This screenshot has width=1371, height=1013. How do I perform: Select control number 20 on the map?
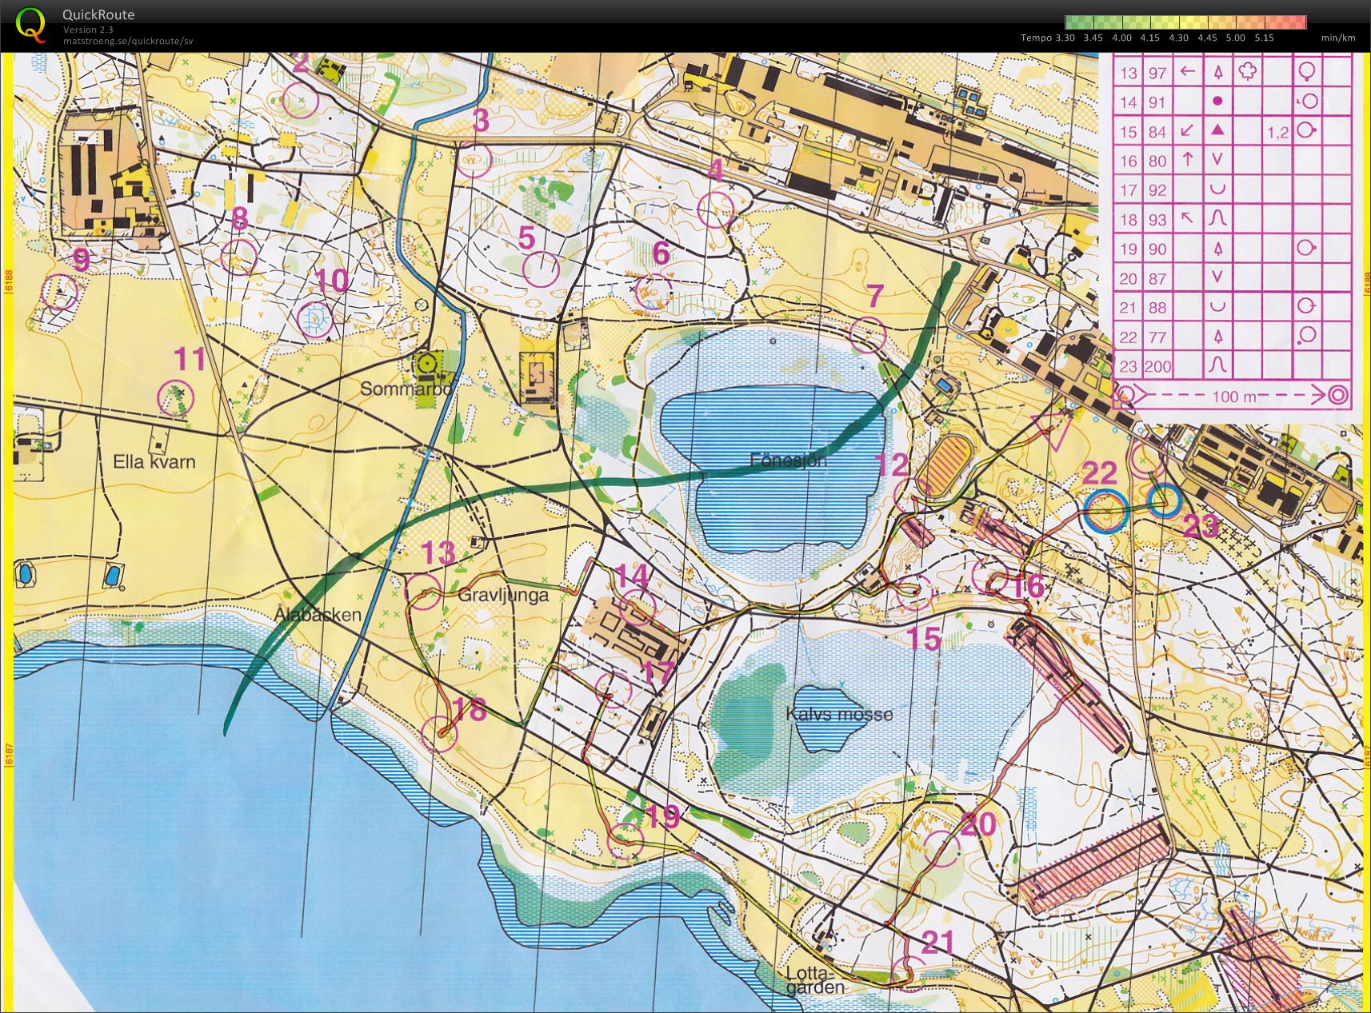tap(979, 824)
